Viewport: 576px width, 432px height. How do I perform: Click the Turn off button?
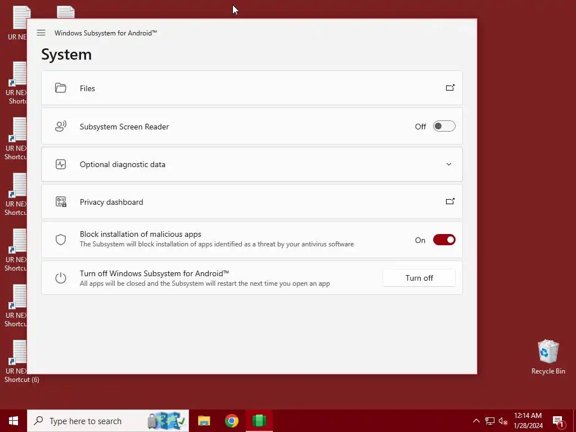point(419,278)
